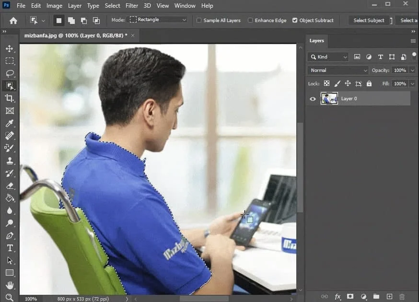Open the Normal blending mode dropdown
The width and height of the screenshot is (419, 302).
pos(338,70)
